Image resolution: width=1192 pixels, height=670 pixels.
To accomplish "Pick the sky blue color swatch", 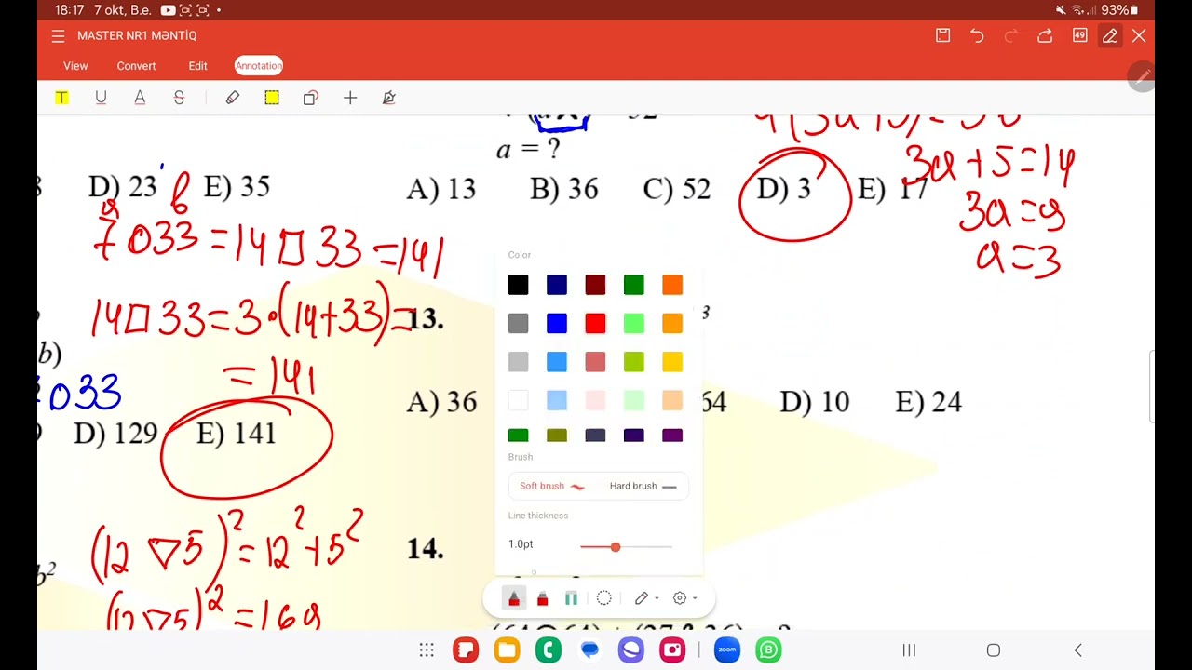I will [557, 362].
